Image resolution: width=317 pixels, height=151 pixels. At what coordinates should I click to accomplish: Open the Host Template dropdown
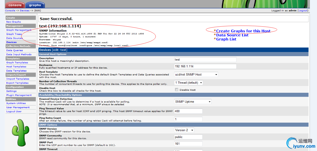click(x=196, y=74)
